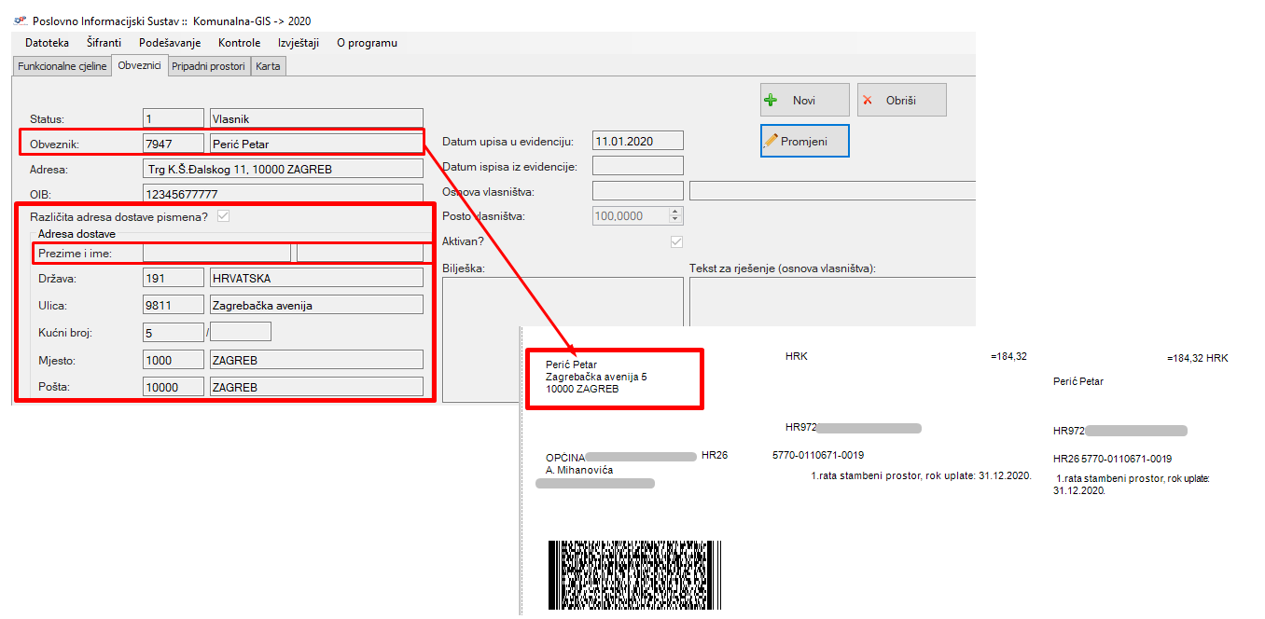
Task: Click the pencil icon on Promjeni
Action: 771,141
